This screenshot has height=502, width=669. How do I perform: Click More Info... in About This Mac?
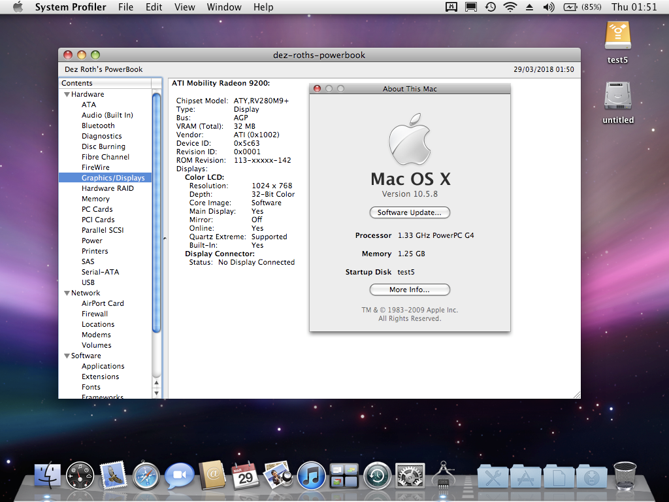click(410, 290)
